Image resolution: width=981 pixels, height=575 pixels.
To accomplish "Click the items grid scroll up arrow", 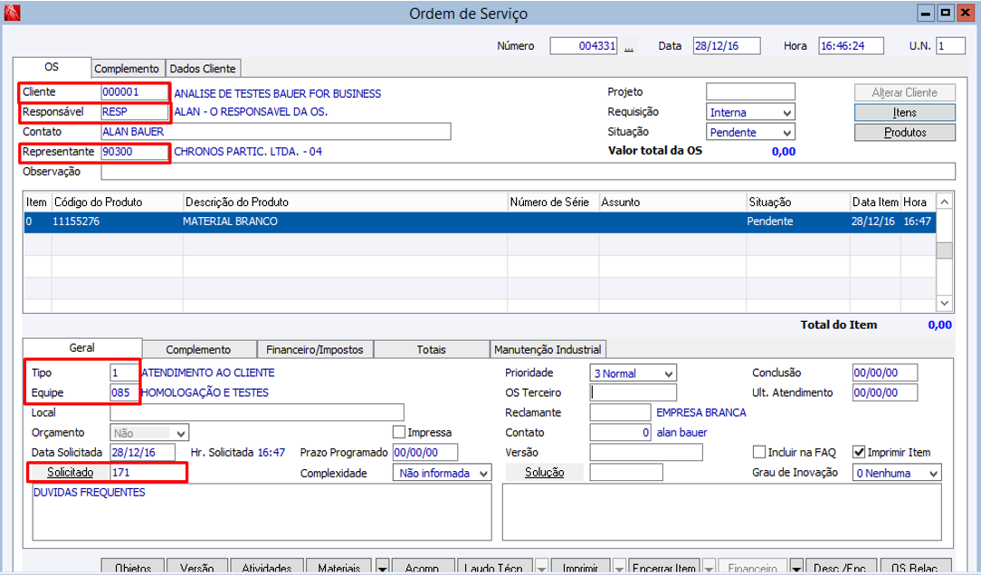I will (x=945, y=202).
